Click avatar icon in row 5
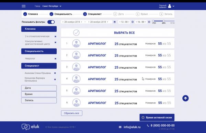Image resolution: width=206 pixels, height=133 pixels. pos(76,91)
